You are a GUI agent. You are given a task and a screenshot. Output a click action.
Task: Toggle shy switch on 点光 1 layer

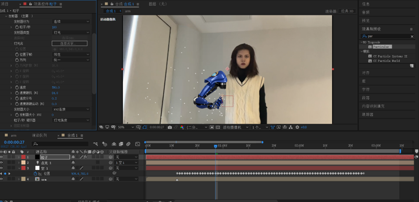(x=73, y=162)
